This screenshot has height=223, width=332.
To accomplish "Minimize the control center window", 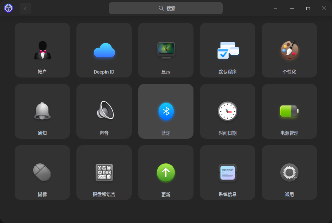I will coord(292,8).
